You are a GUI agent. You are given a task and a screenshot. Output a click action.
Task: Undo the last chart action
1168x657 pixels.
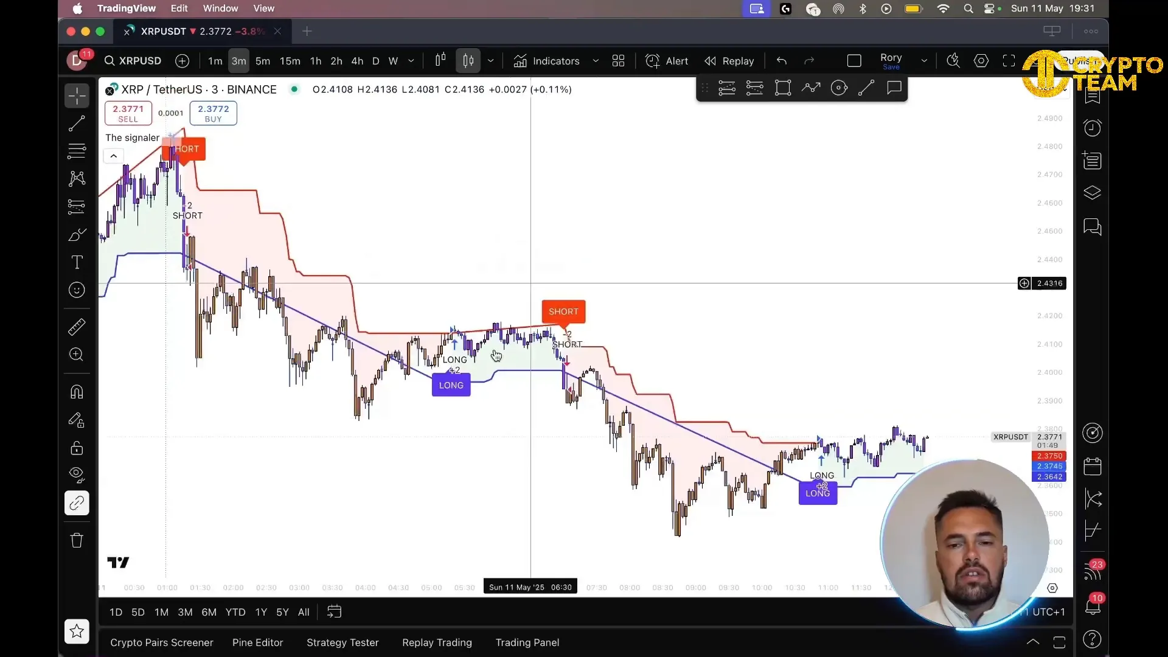pyautogui.click(x=782, y=61)
